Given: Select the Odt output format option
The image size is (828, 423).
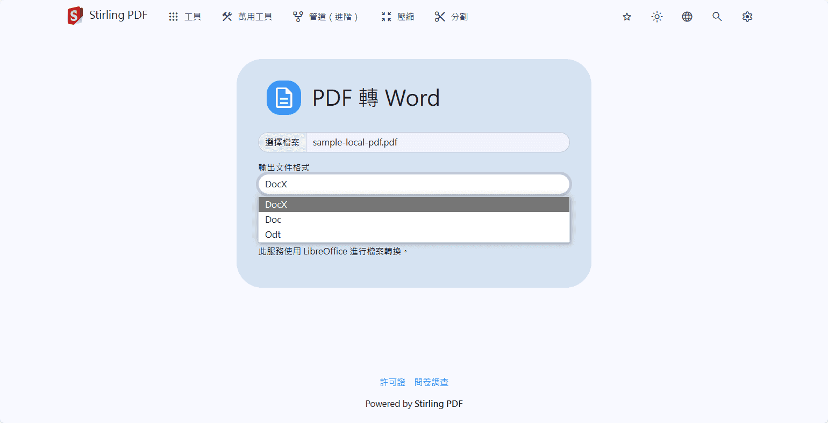Looking at the screenshot, I should tap(414, 235).
